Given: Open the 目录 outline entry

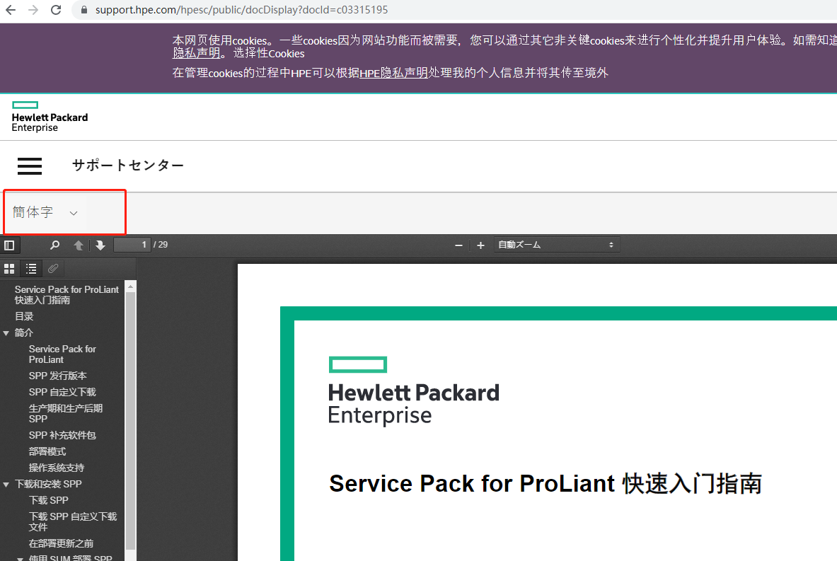Looking at the screenshot, I should point(24,316).
